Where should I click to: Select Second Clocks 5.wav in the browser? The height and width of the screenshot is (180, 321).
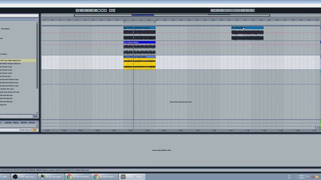coord(9,79)
